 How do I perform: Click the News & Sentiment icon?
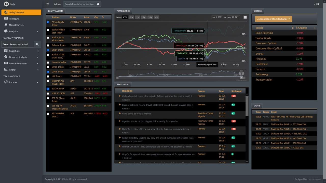pos(6,63)
